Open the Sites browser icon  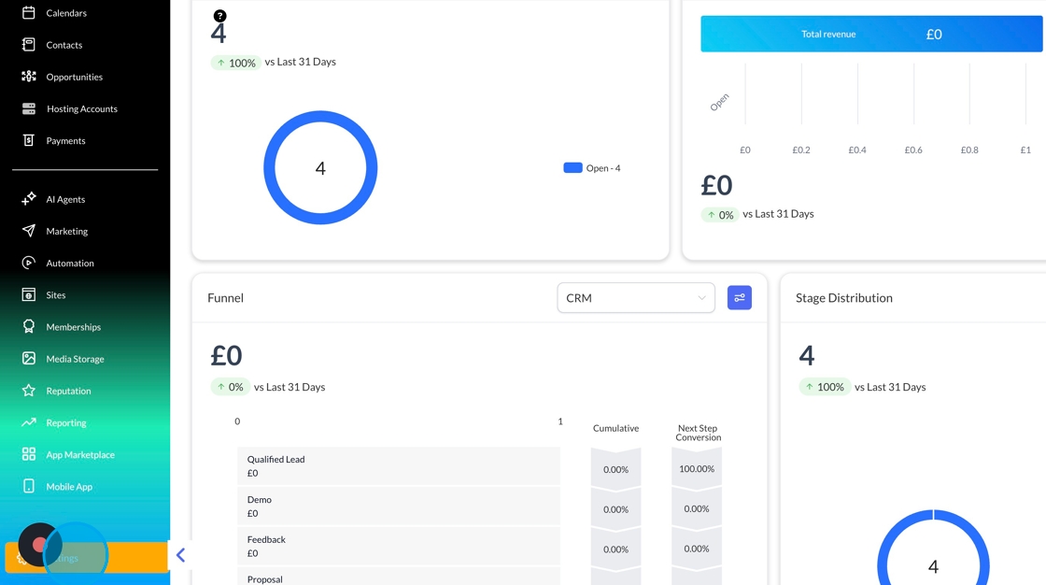[29, 294]
